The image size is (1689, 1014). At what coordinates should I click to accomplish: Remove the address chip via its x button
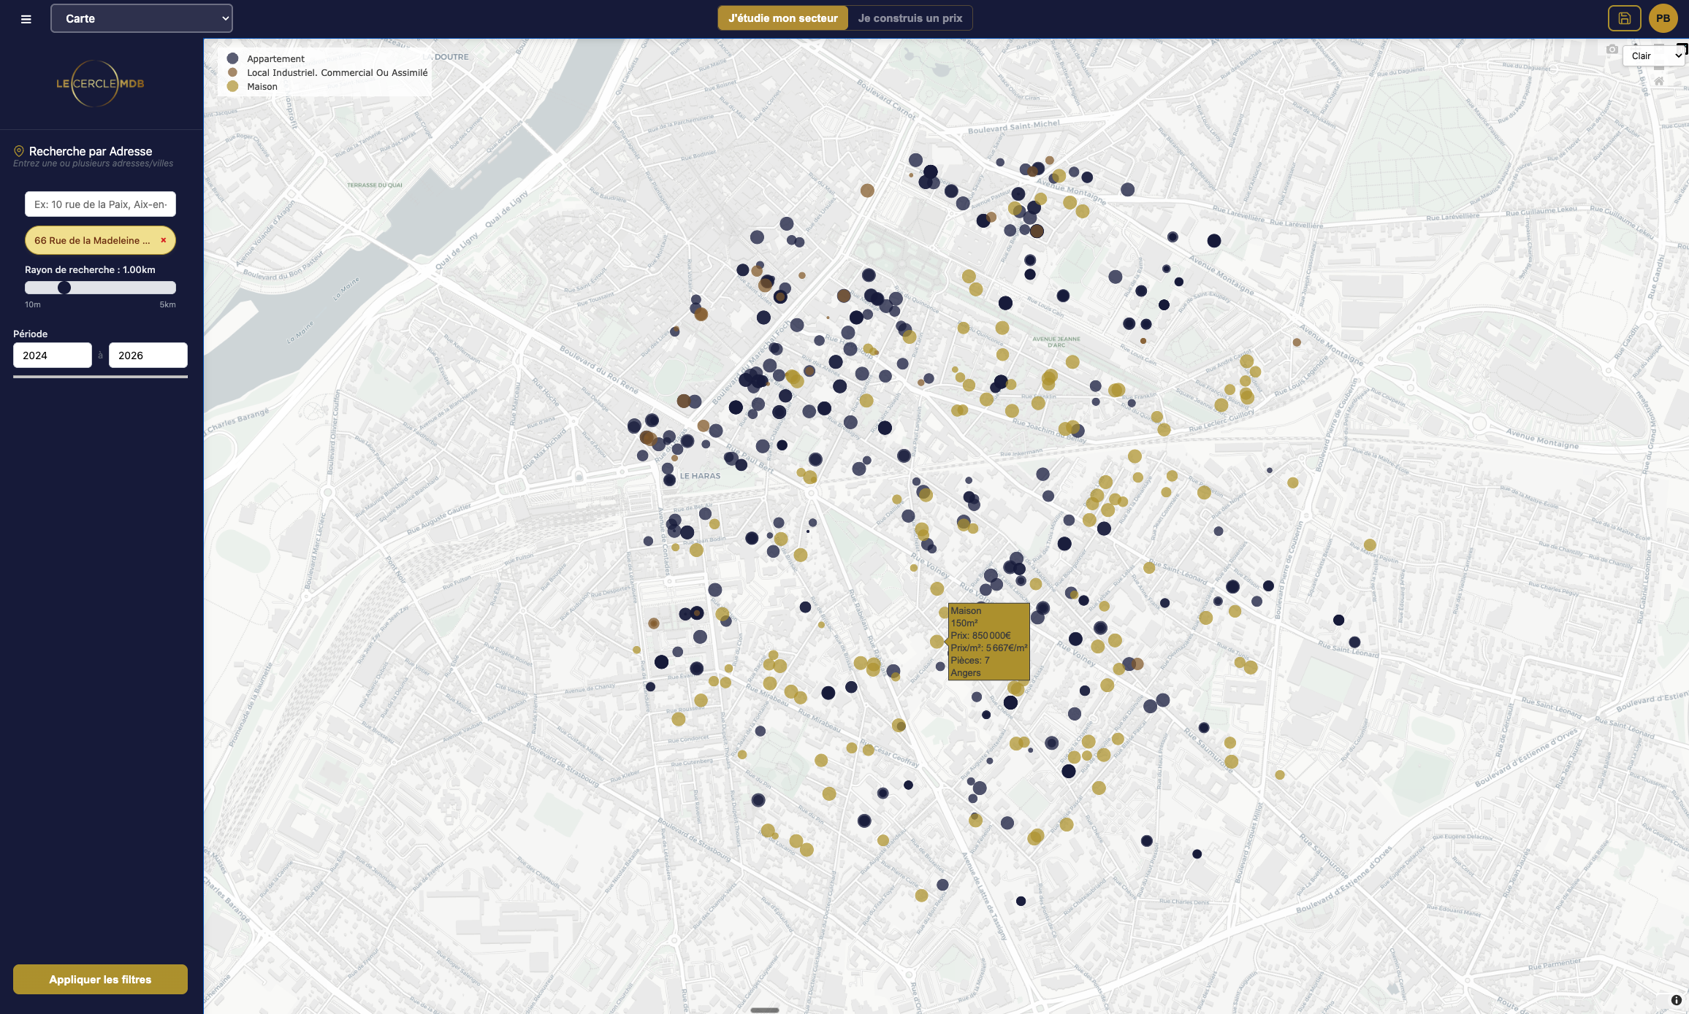pos(162,239)
